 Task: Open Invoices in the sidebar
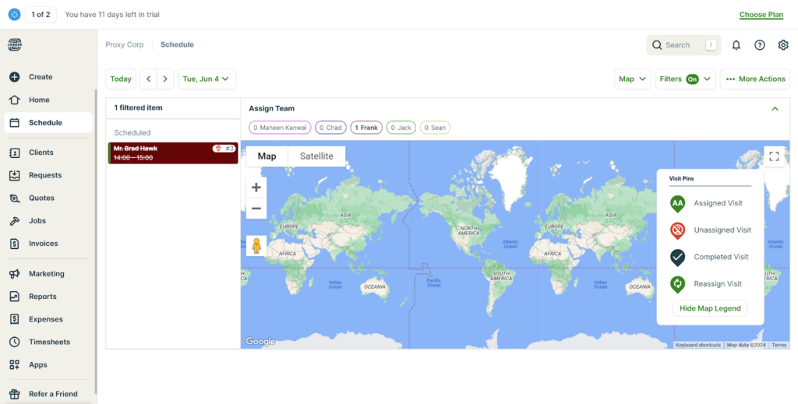click(43, 244)
